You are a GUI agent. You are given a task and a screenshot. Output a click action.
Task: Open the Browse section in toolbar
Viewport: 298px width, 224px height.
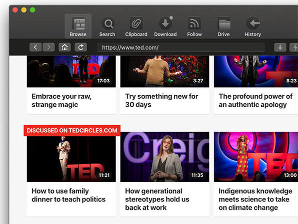[x=78, y=26]
